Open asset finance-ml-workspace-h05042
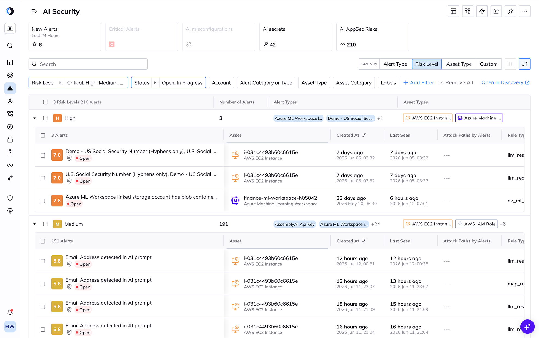This screenshot has width=539, height=338. click(280, 198)
